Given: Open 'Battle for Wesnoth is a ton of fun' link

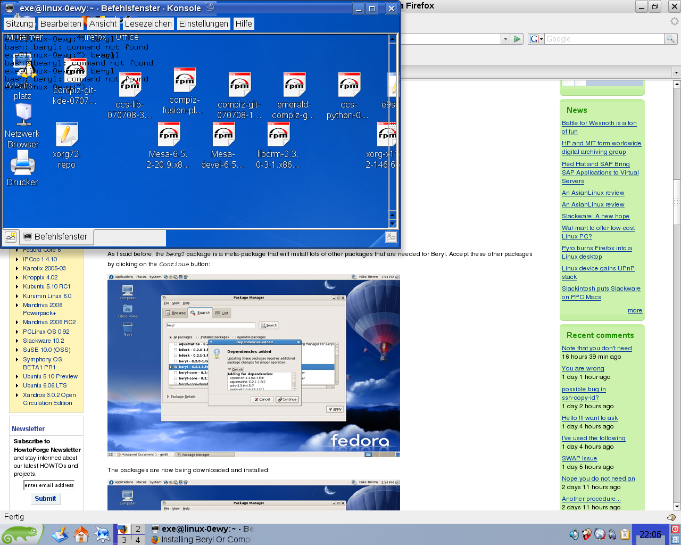Looking at the screenshot, I should tap(599, 127).
